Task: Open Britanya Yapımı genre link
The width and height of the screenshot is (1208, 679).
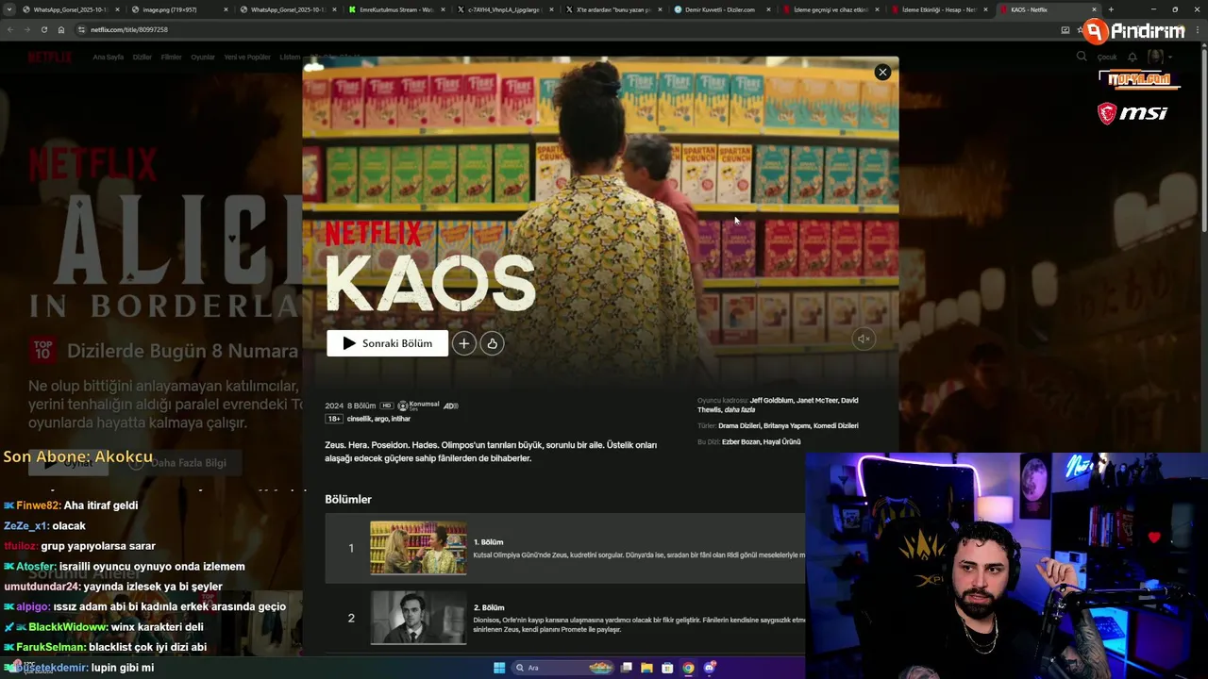Action: click(785, 425)
